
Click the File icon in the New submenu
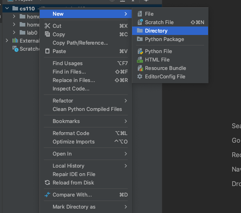pos(140,14)
